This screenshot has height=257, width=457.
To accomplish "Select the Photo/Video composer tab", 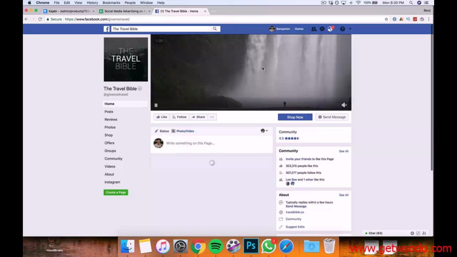I will (x=183, y=131).
